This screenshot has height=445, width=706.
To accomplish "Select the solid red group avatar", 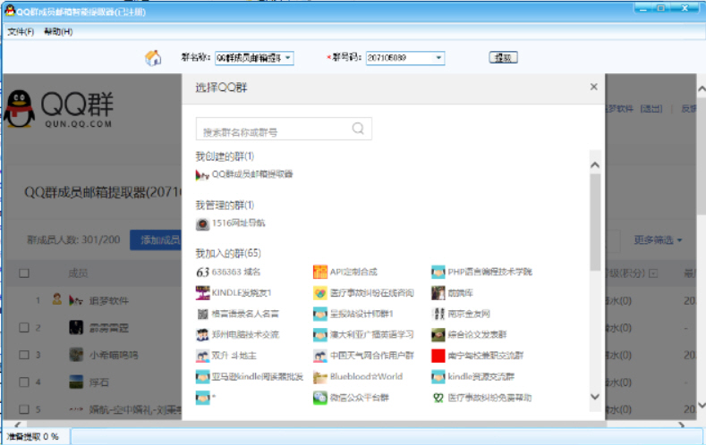I will 438,356.
